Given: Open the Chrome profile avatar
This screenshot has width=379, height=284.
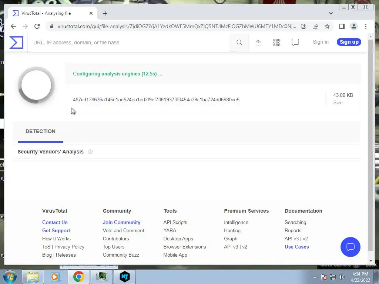Looking at the screenshot, I should [353, 26].
